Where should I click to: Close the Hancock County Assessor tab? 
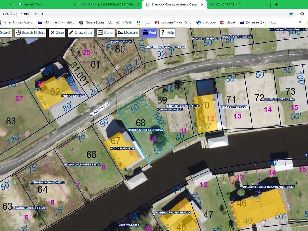coord(202,4)
